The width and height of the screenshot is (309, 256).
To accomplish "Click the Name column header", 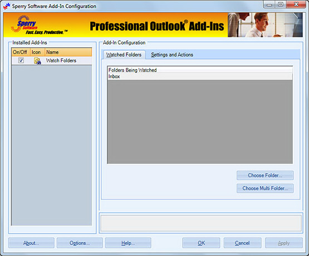I will pyautogui.click(x=68, y=52).
